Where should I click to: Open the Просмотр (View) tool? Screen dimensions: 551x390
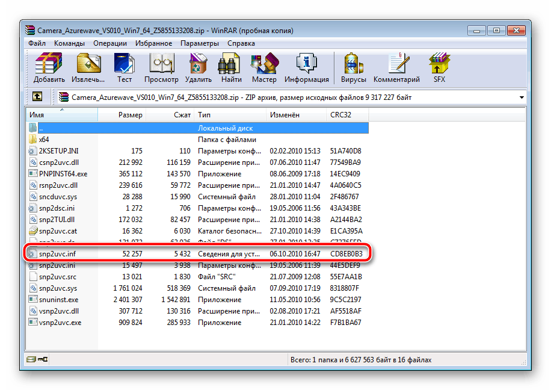[x=161, y=67]
